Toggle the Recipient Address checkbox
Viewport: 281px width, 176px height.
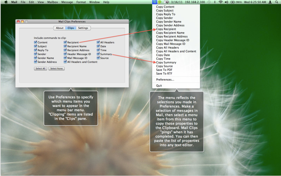pos(65,50)
